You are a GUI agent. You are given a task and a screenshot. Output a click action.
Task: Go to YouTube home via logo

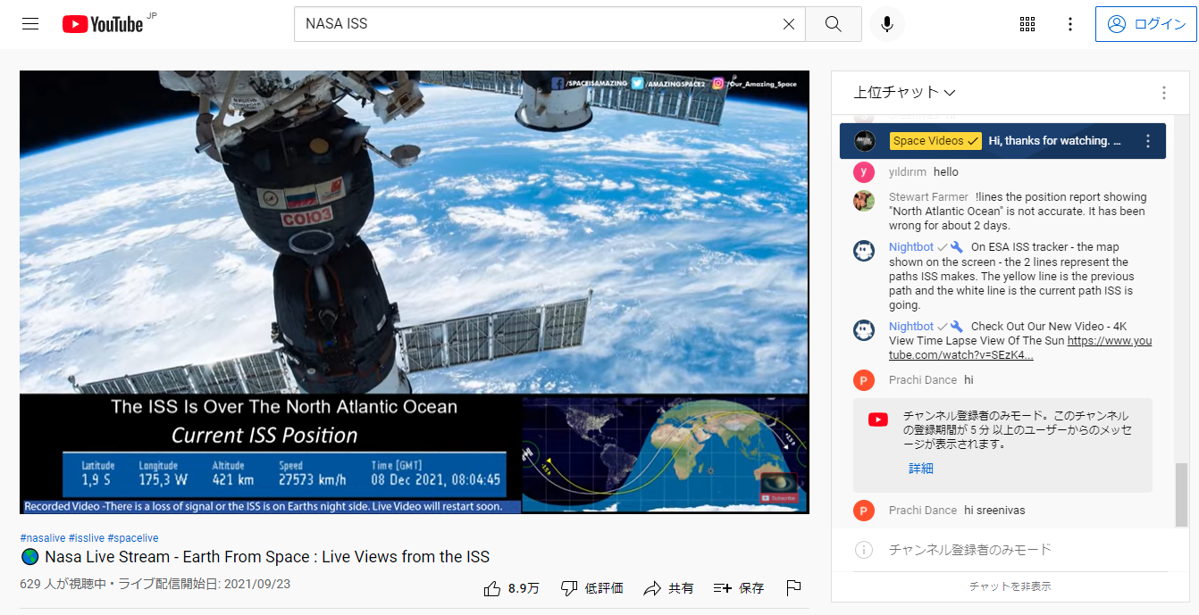click(103, 24)
